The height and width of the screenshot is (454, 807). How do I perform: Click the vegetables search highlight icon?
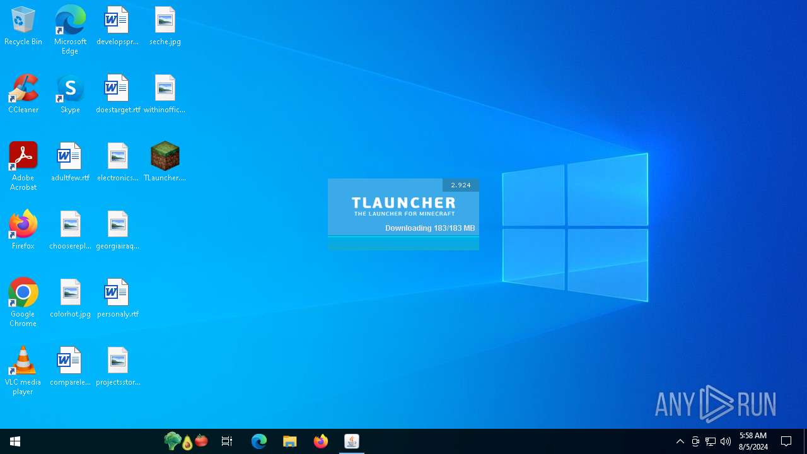click(x=186, y=441)
